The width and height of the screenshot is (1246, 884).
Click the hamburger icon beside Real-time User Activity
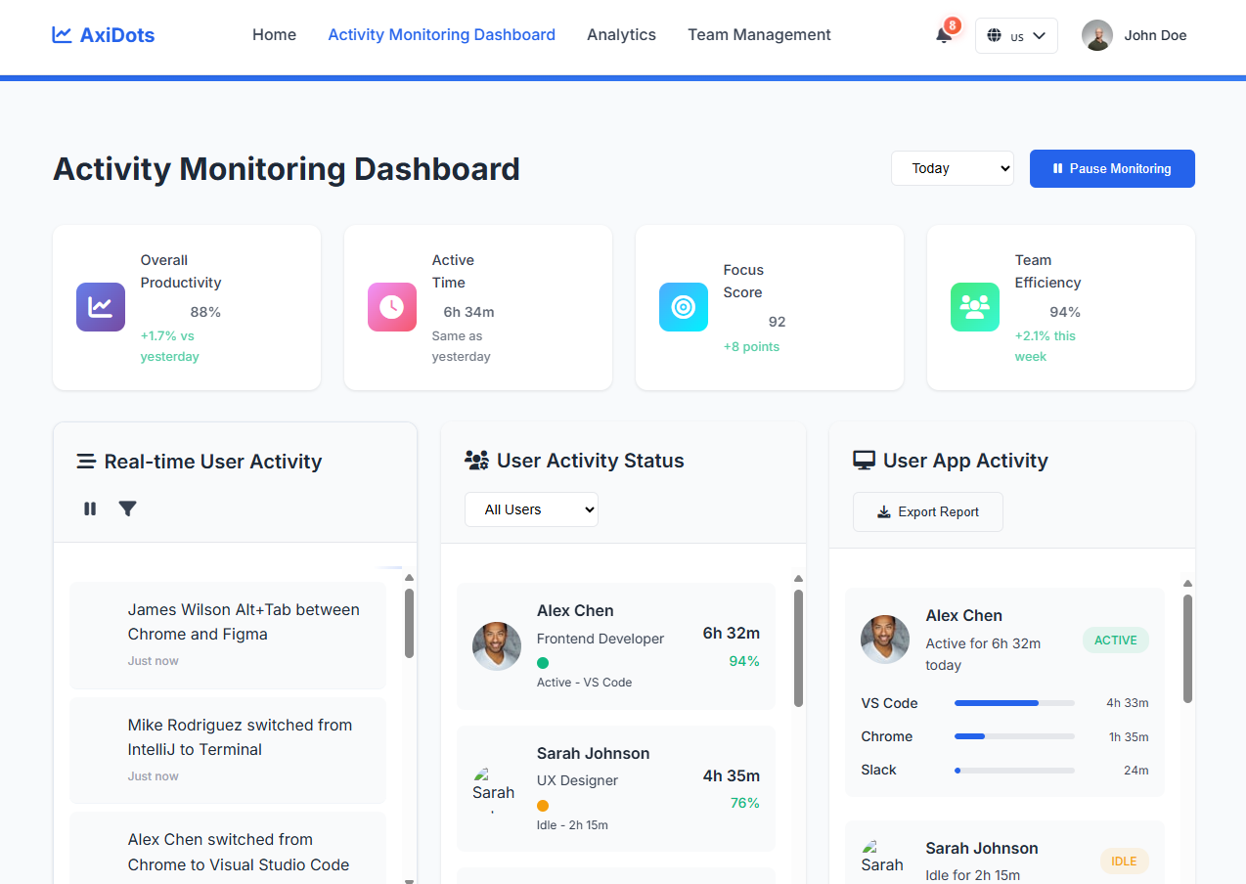pyautogui.click(x=85, y=461)
